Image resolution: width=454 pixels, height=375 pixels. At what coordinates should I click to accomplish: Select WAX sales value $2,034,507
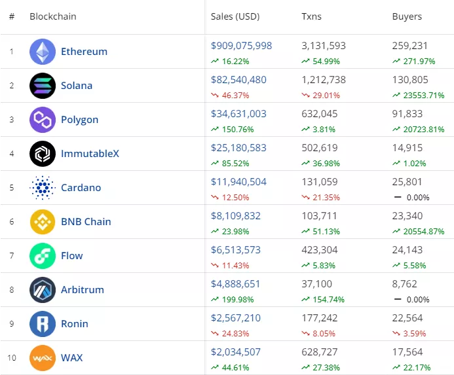point(236,352)
